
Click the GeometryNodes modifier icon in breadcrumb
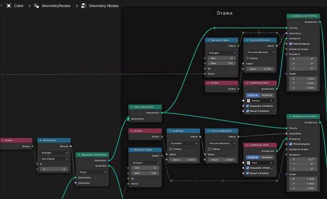click(36, 6)
